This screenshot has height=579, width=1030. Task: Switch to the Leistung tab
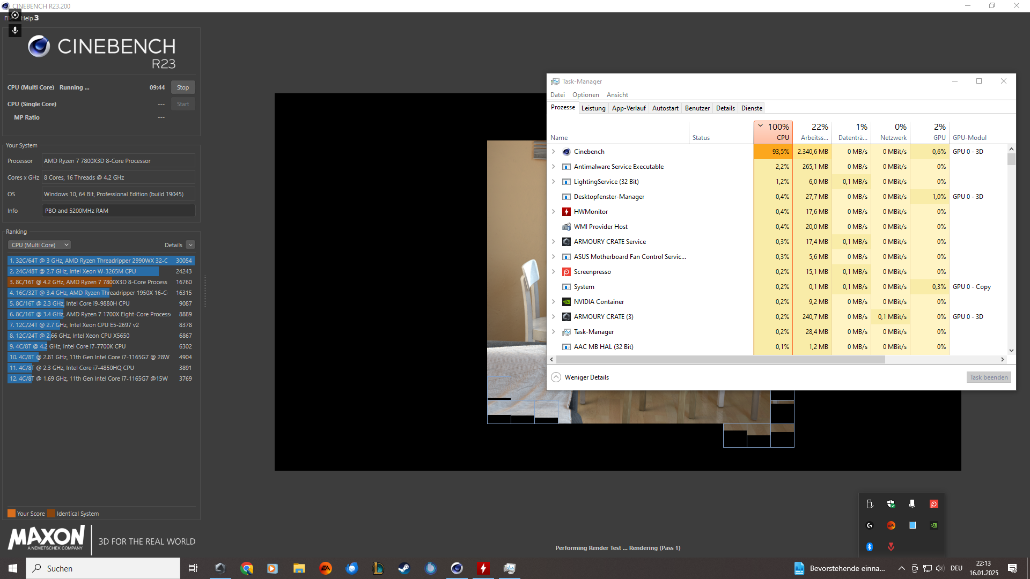point(593,108)
